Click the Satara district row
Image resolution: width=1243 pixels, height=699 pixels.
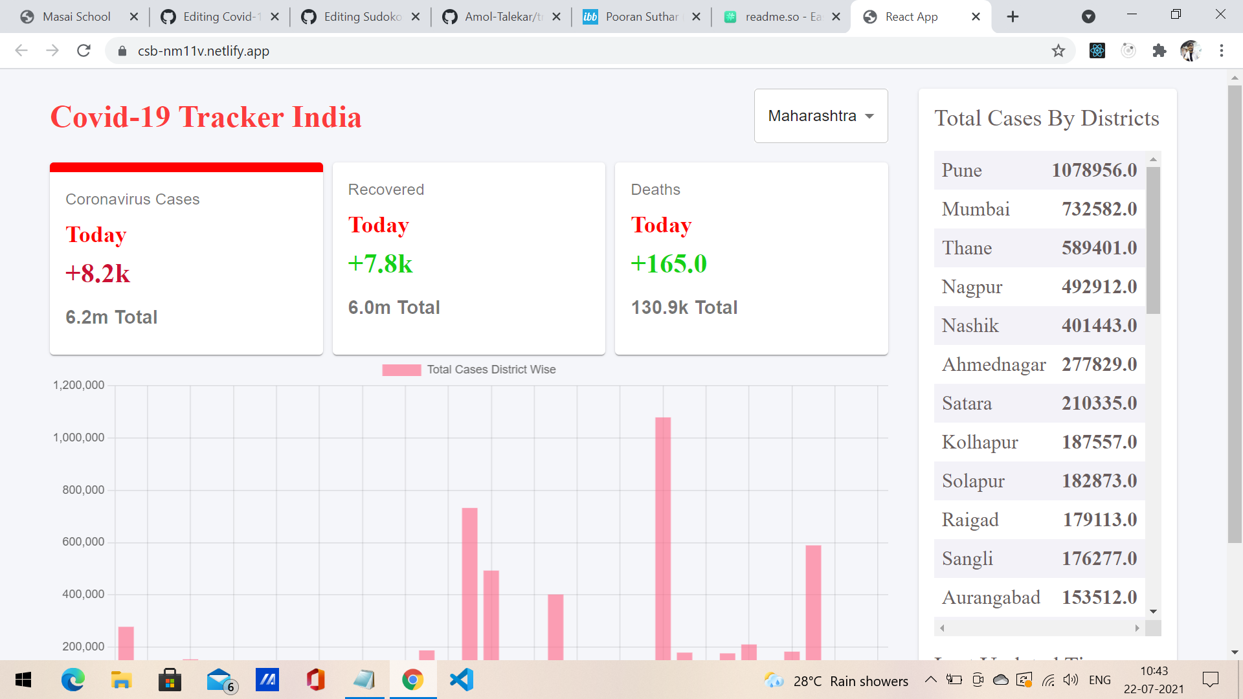[x=1039, y=403]
